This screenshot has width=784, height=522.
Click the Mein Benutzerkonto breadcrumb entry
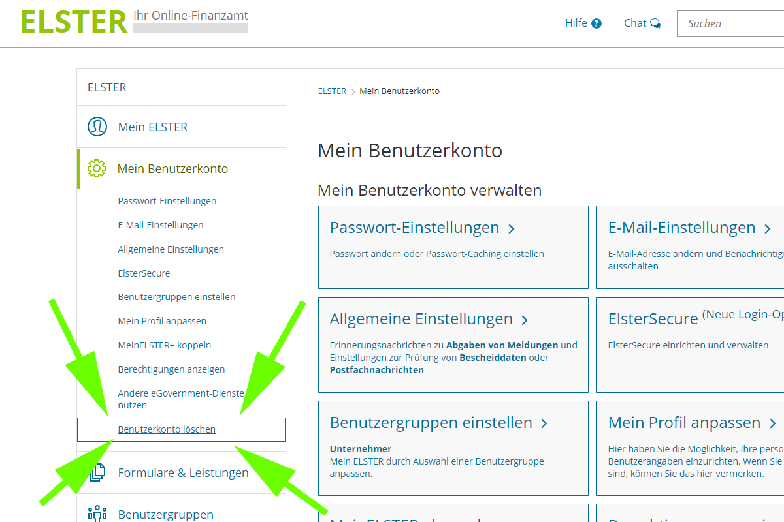click(x=399, y=91)
